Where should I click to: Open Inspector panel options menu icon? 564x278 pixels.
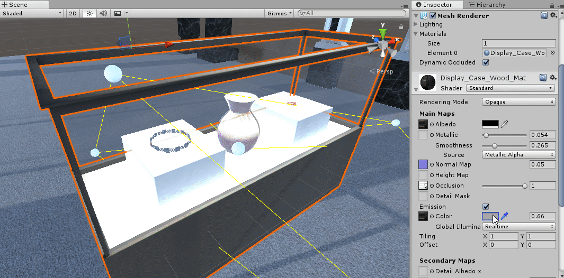point(560,6)
